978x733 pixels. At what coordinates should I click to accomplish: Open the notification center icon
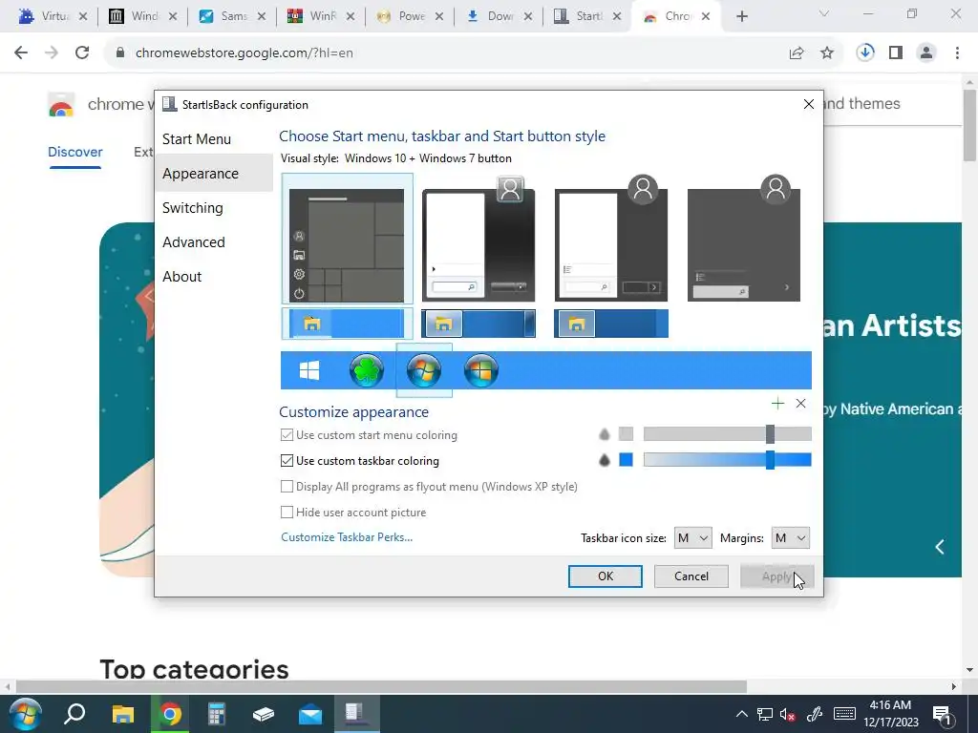tap(942, 714)
